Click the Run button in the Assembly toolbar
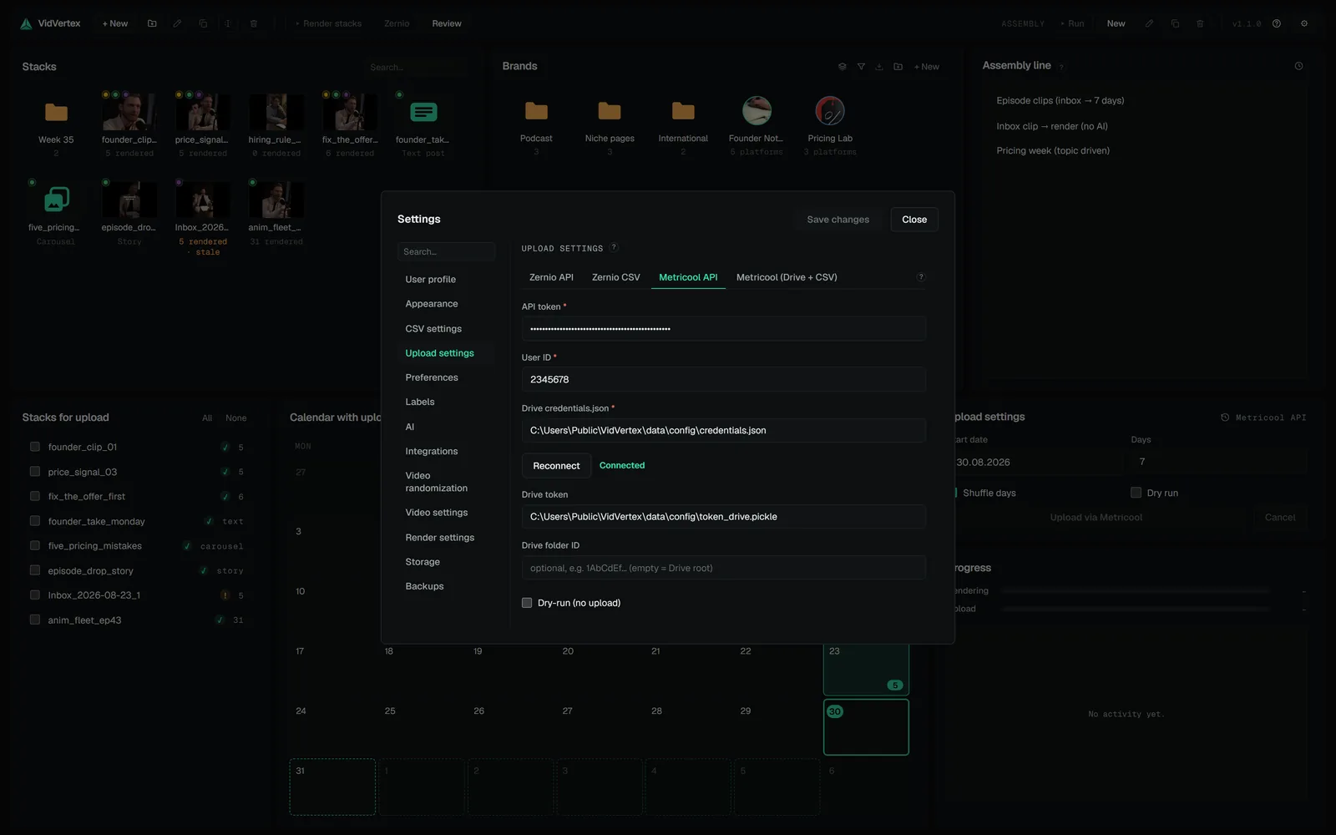The width and height of the screenshot is (1336, 835). tap(1073, 23)
